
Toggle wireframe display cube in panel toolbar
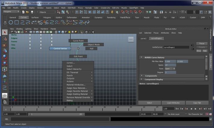tap(56, 32)
